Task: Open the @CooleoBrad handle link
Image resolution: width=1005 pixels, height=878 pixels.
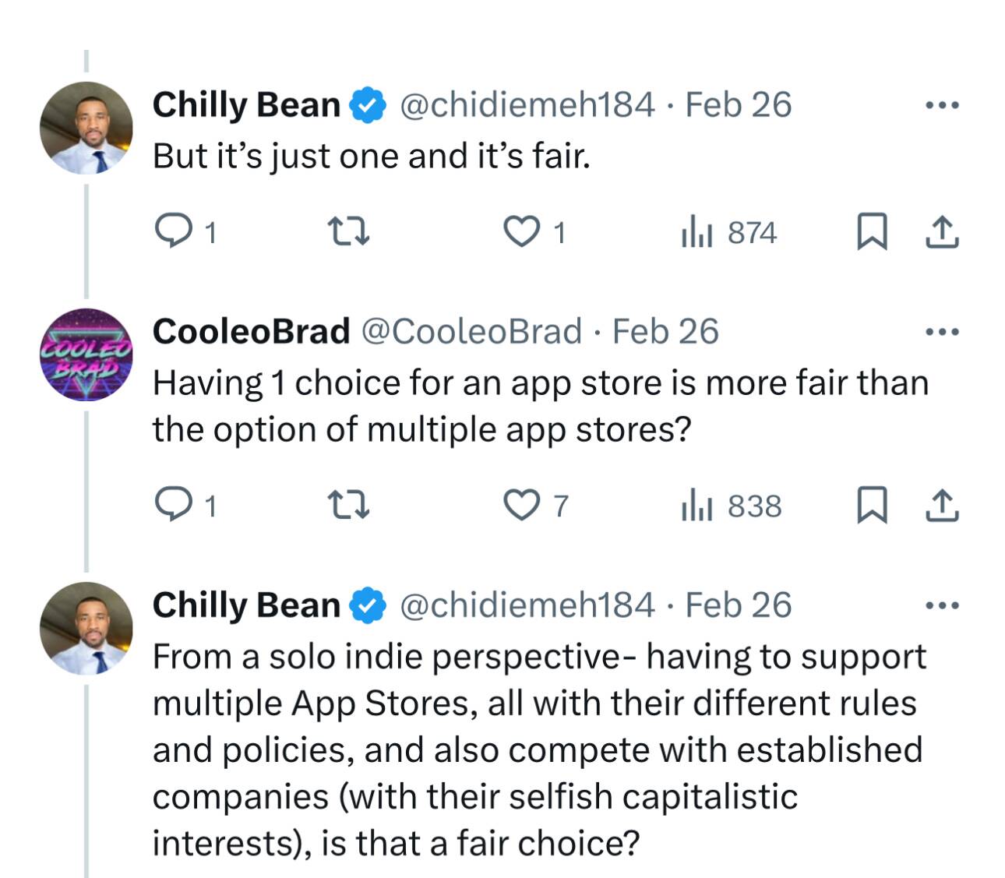Action: tap(471, 331)
